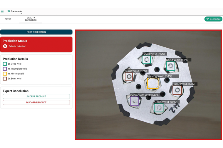This screenshot has width=223, height=148.
Task: Click the Accept Product button
Action: pos(36,97)
